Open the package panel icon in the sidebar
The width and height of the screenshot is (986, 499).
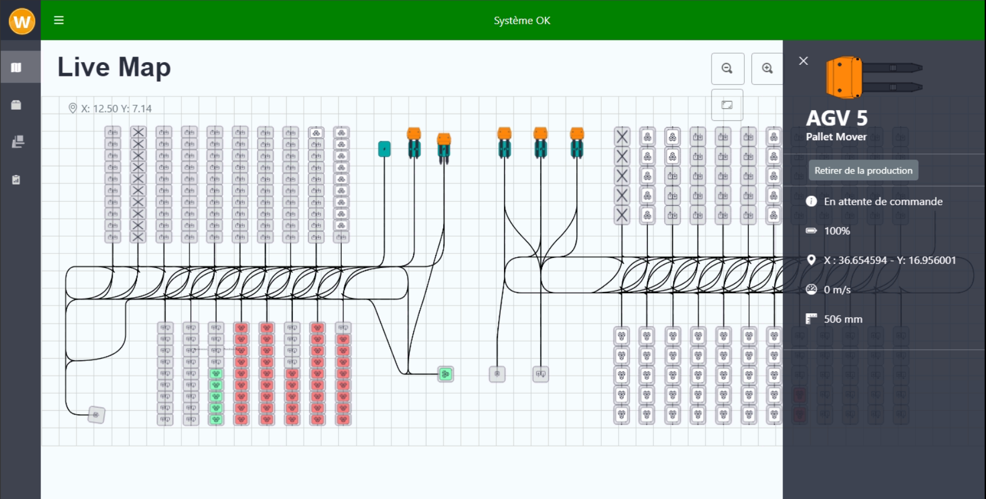(16, 104)
